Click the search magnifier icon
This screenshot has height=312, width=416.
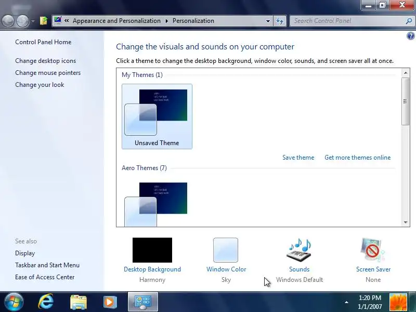point(409,21)
